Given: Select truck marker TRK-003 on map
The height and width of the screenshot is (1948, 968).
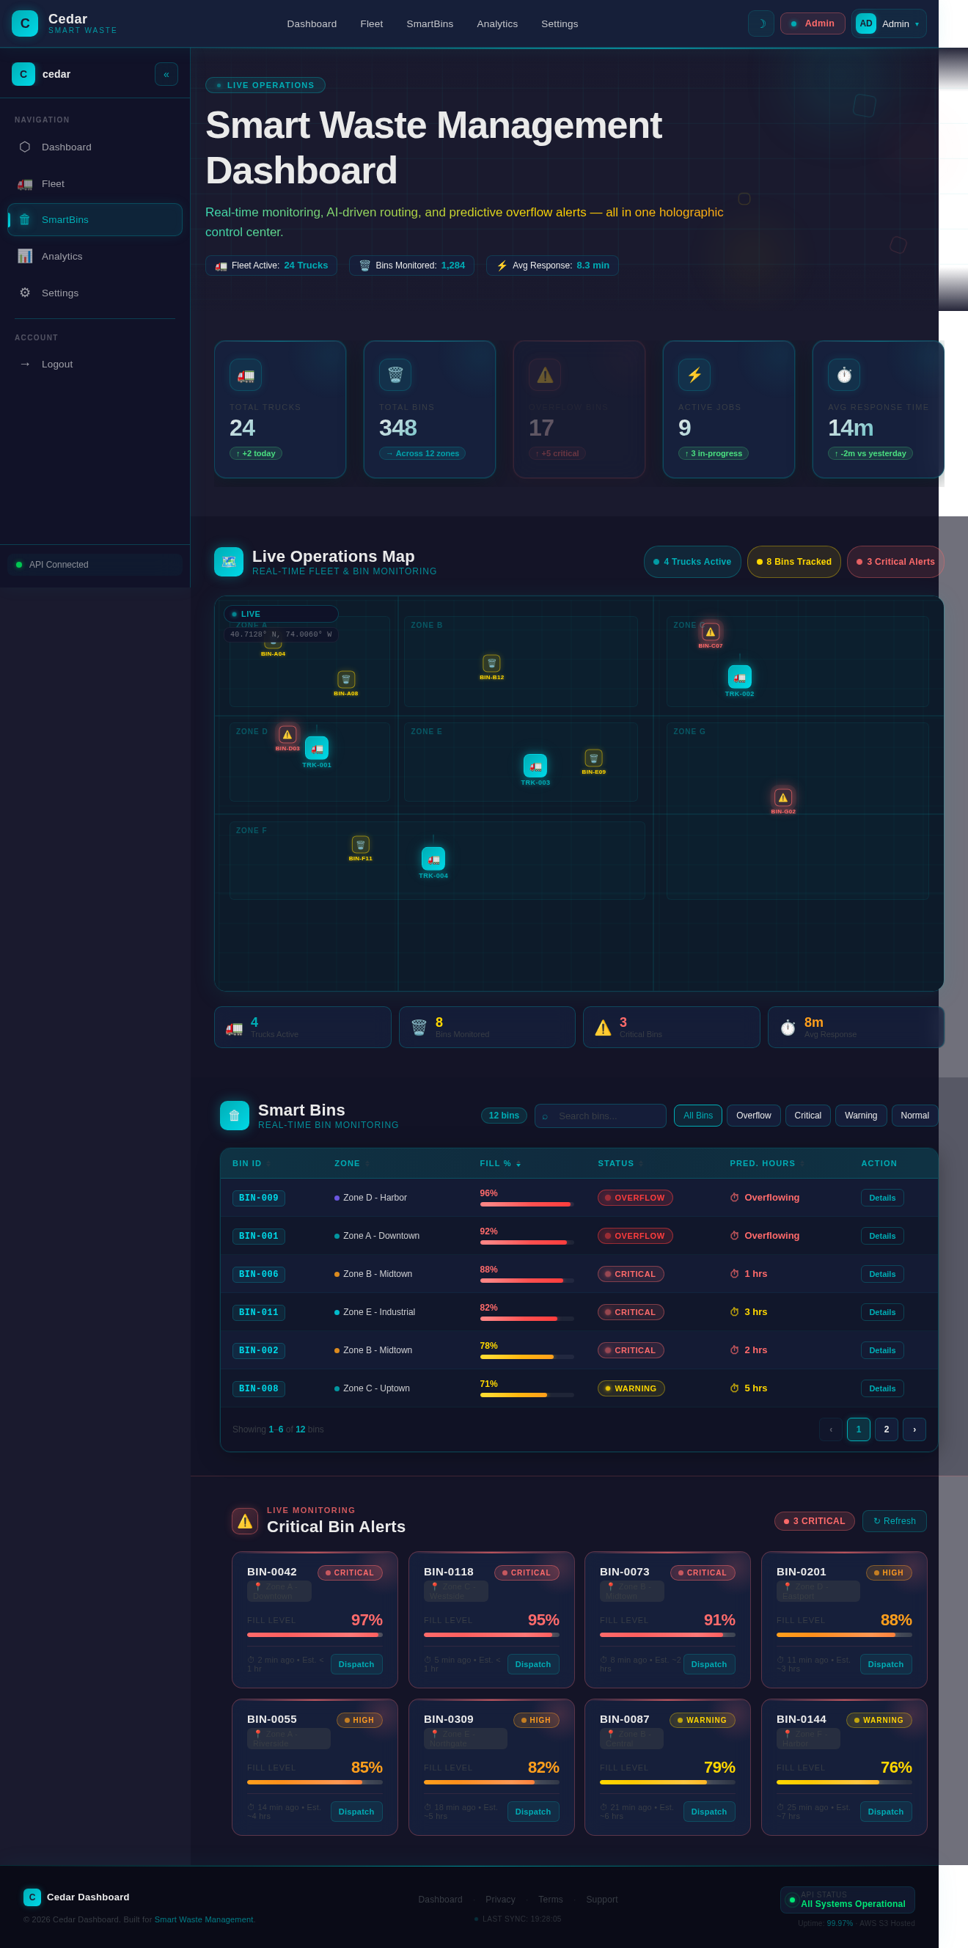Looking at the screenshot, I should click(535, 766).
